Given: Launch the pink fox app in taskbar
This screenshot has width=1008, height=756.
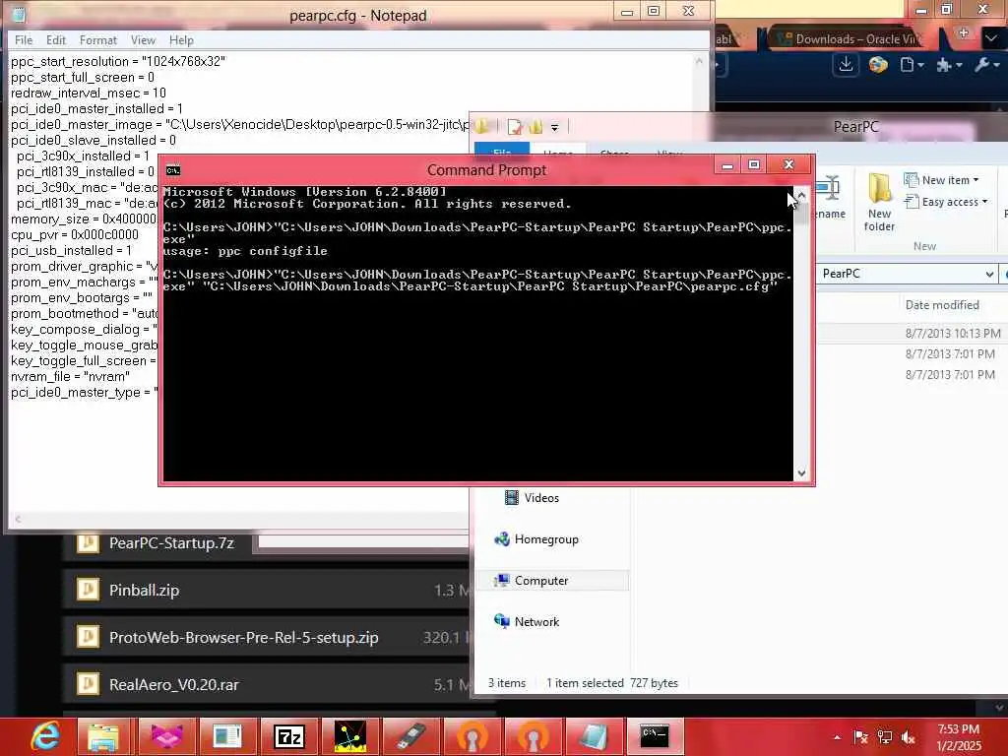Looking at the screenshot, I should pos(165,736).
